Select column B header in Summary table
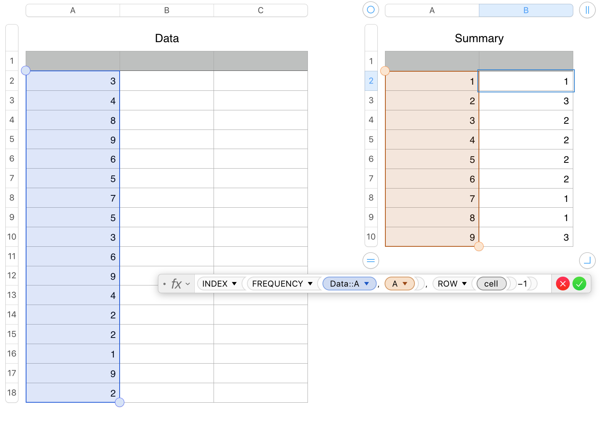602x423 pixels. pyautogui.click(x=526, y=10)
